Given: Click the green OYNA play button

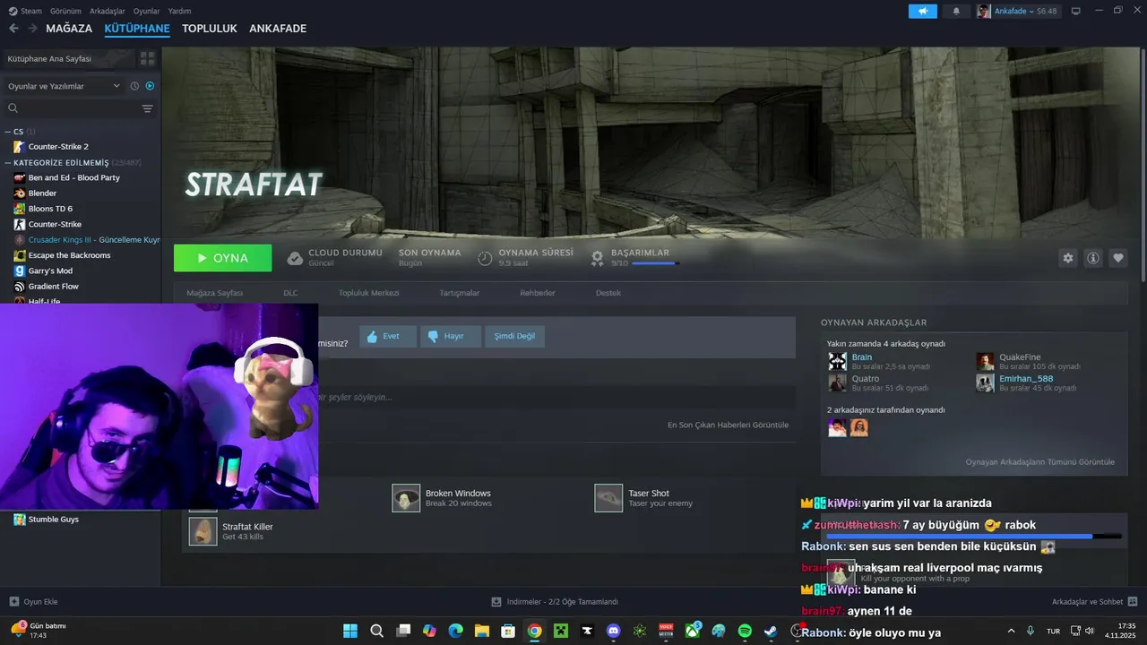Looking at the screenshot, I should coord(222,258).
